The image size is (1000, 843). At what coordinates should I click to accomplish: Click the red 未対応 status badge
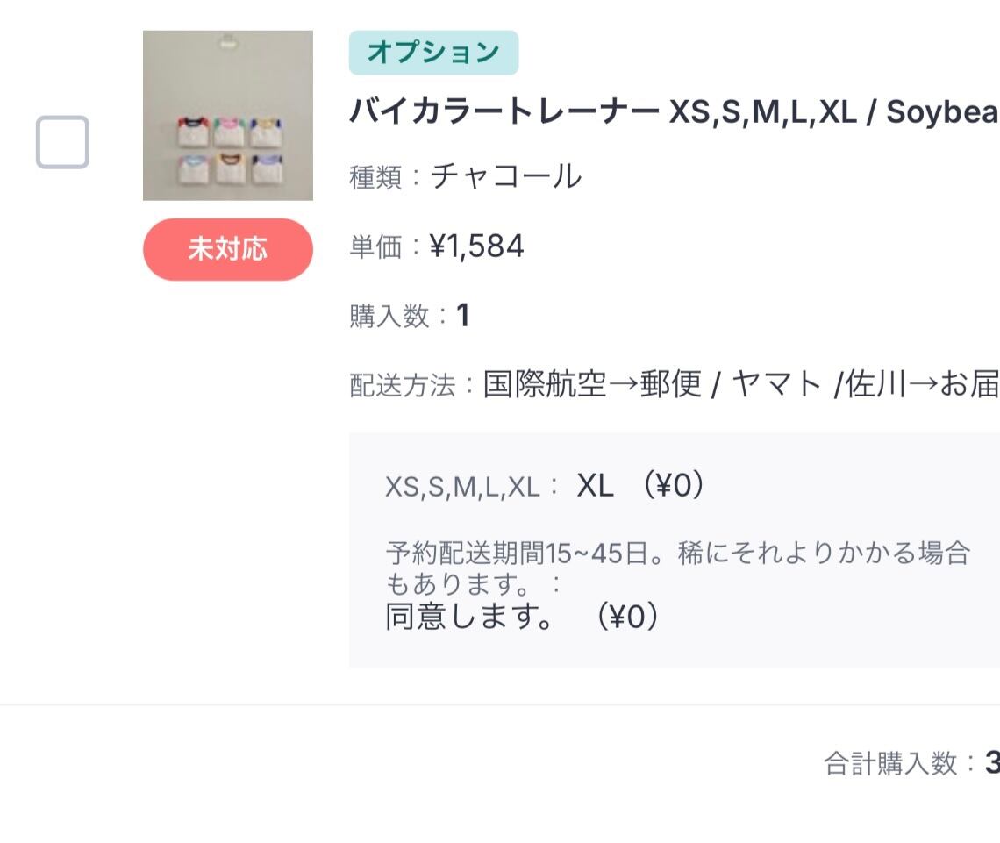[227, 250]
